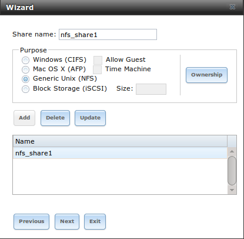Screen dimensions: 244x239
Task: Click the Share name text field
Action: 108,35
